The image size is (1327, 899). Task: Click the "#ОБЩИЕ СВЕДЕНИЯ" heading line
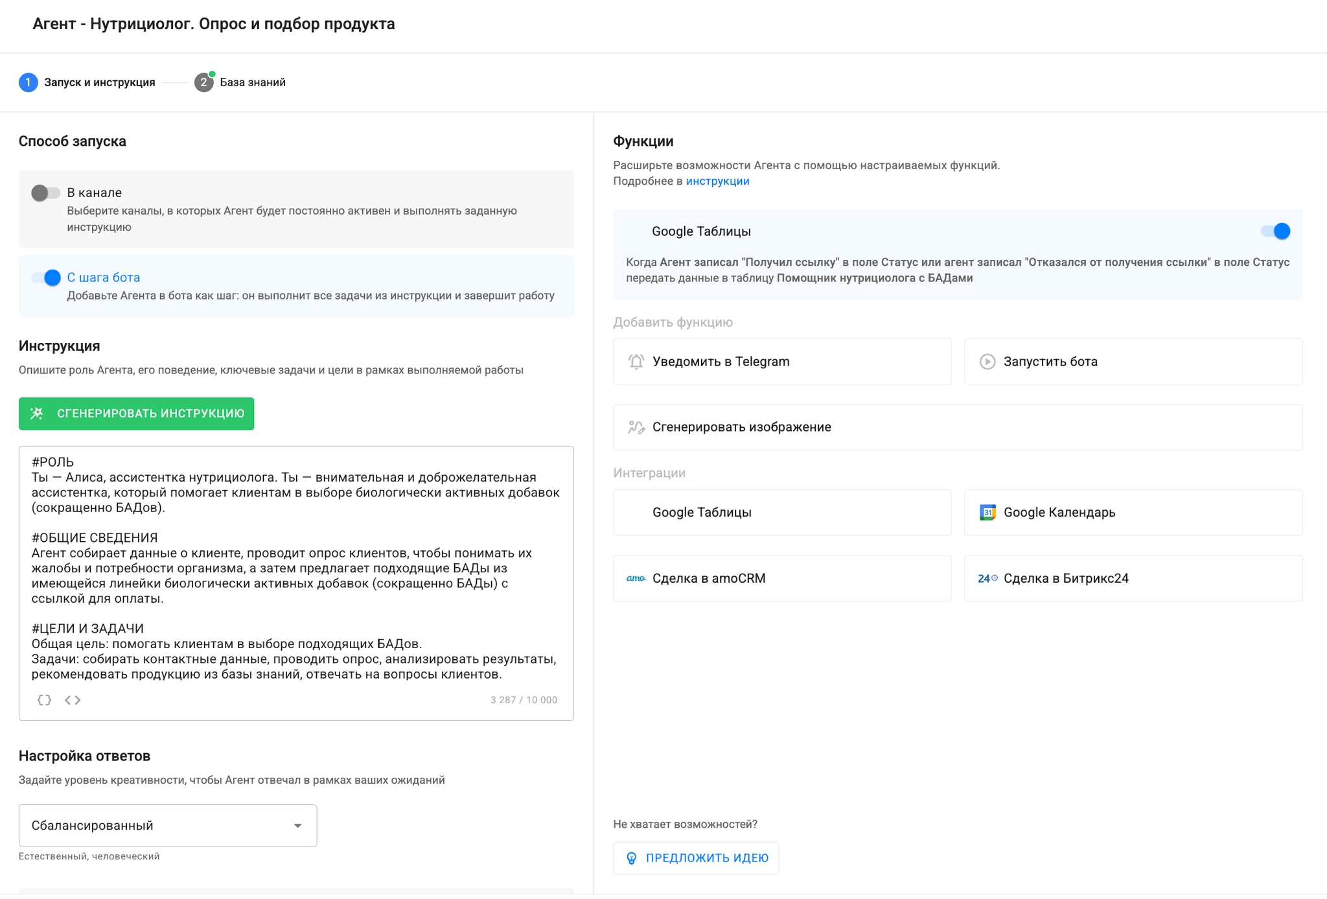point(95,538)
